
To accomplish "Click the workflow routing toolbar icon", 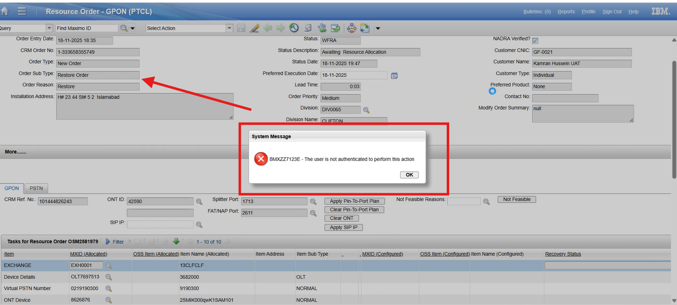I will tap(352, 28).
